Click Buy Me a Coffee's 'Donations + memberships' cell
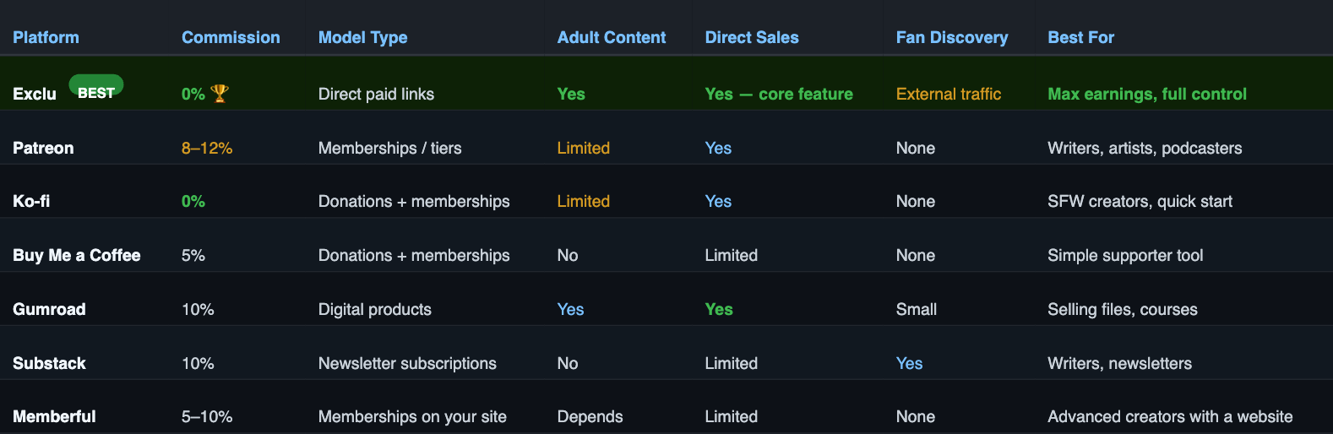1333x434 pixels. tap(414, 255)
